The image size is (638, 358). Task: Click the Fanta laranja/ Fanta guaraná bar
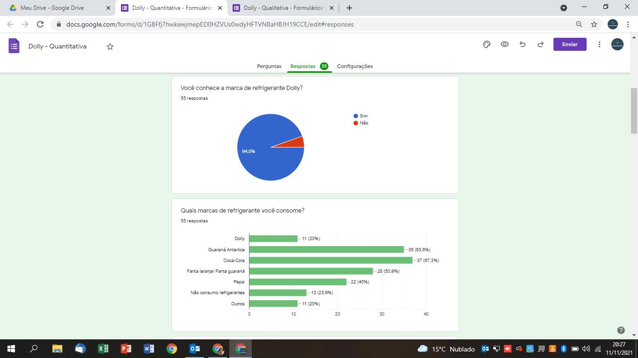tap(311, 271)
